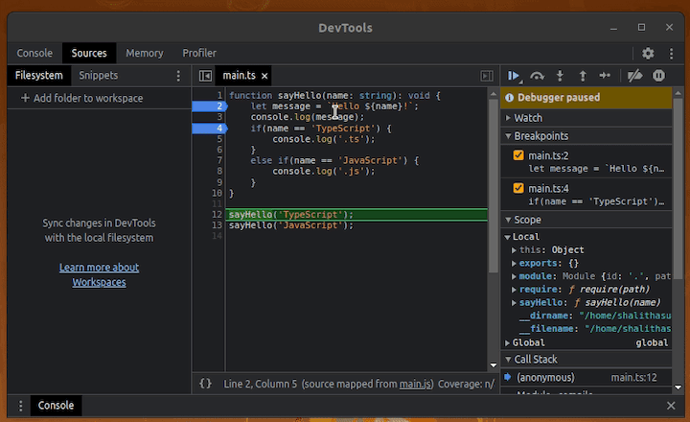690x422 pixels.
Task: Select the (anonymous) call stack frame
Action: pyautogui.click(x=586, y=378)
